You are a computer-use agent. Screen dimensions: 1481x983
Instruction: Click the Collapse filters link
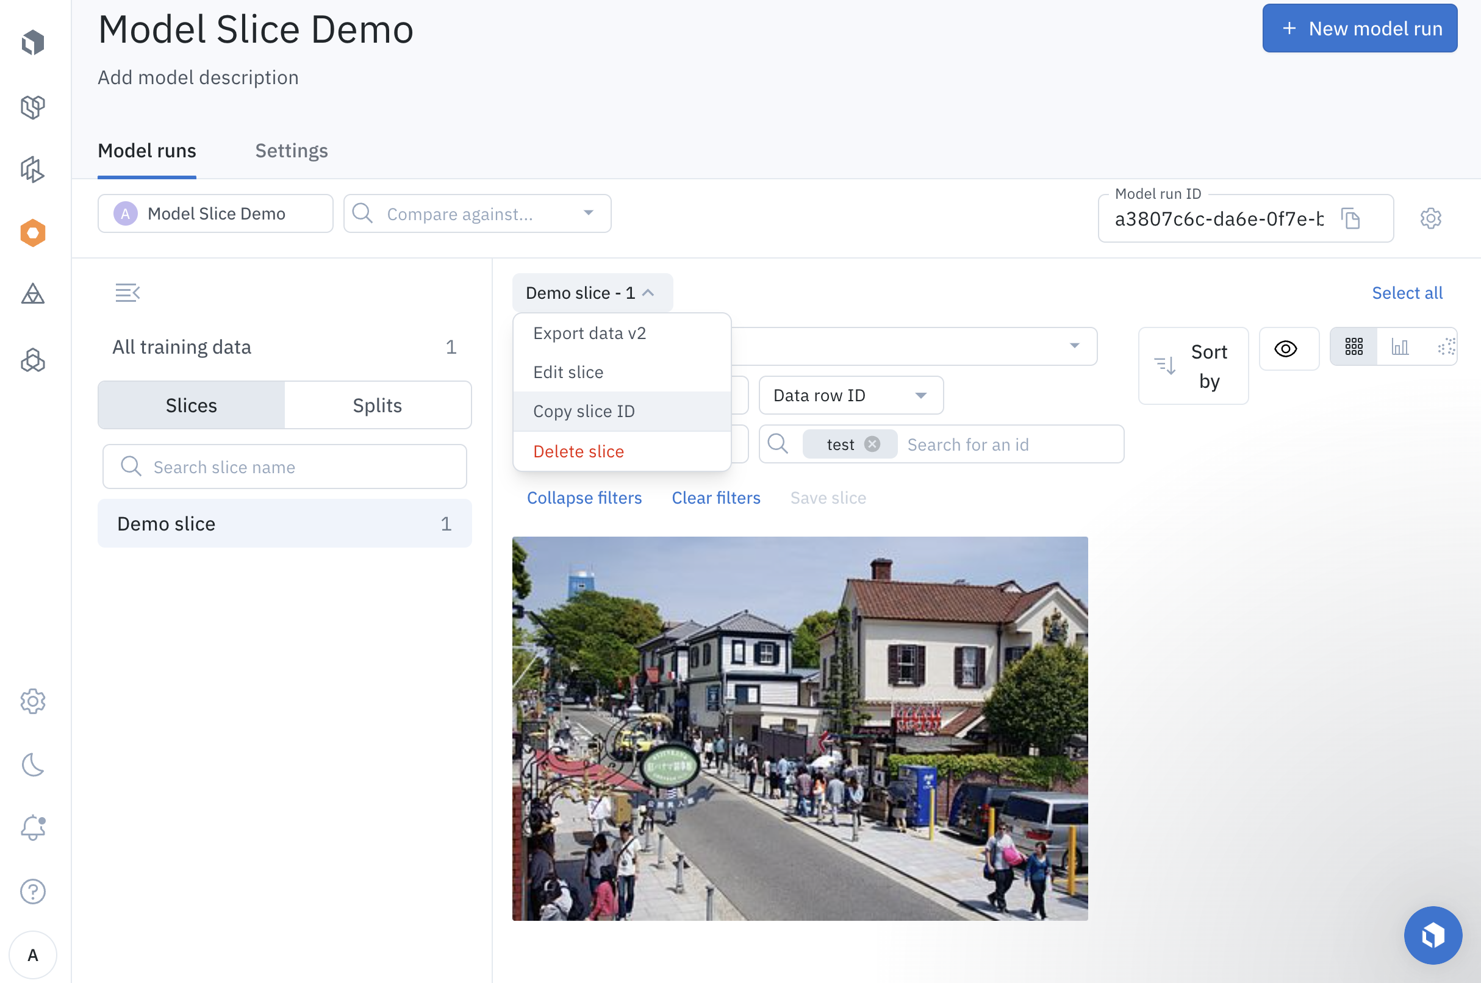pos(584,497)
